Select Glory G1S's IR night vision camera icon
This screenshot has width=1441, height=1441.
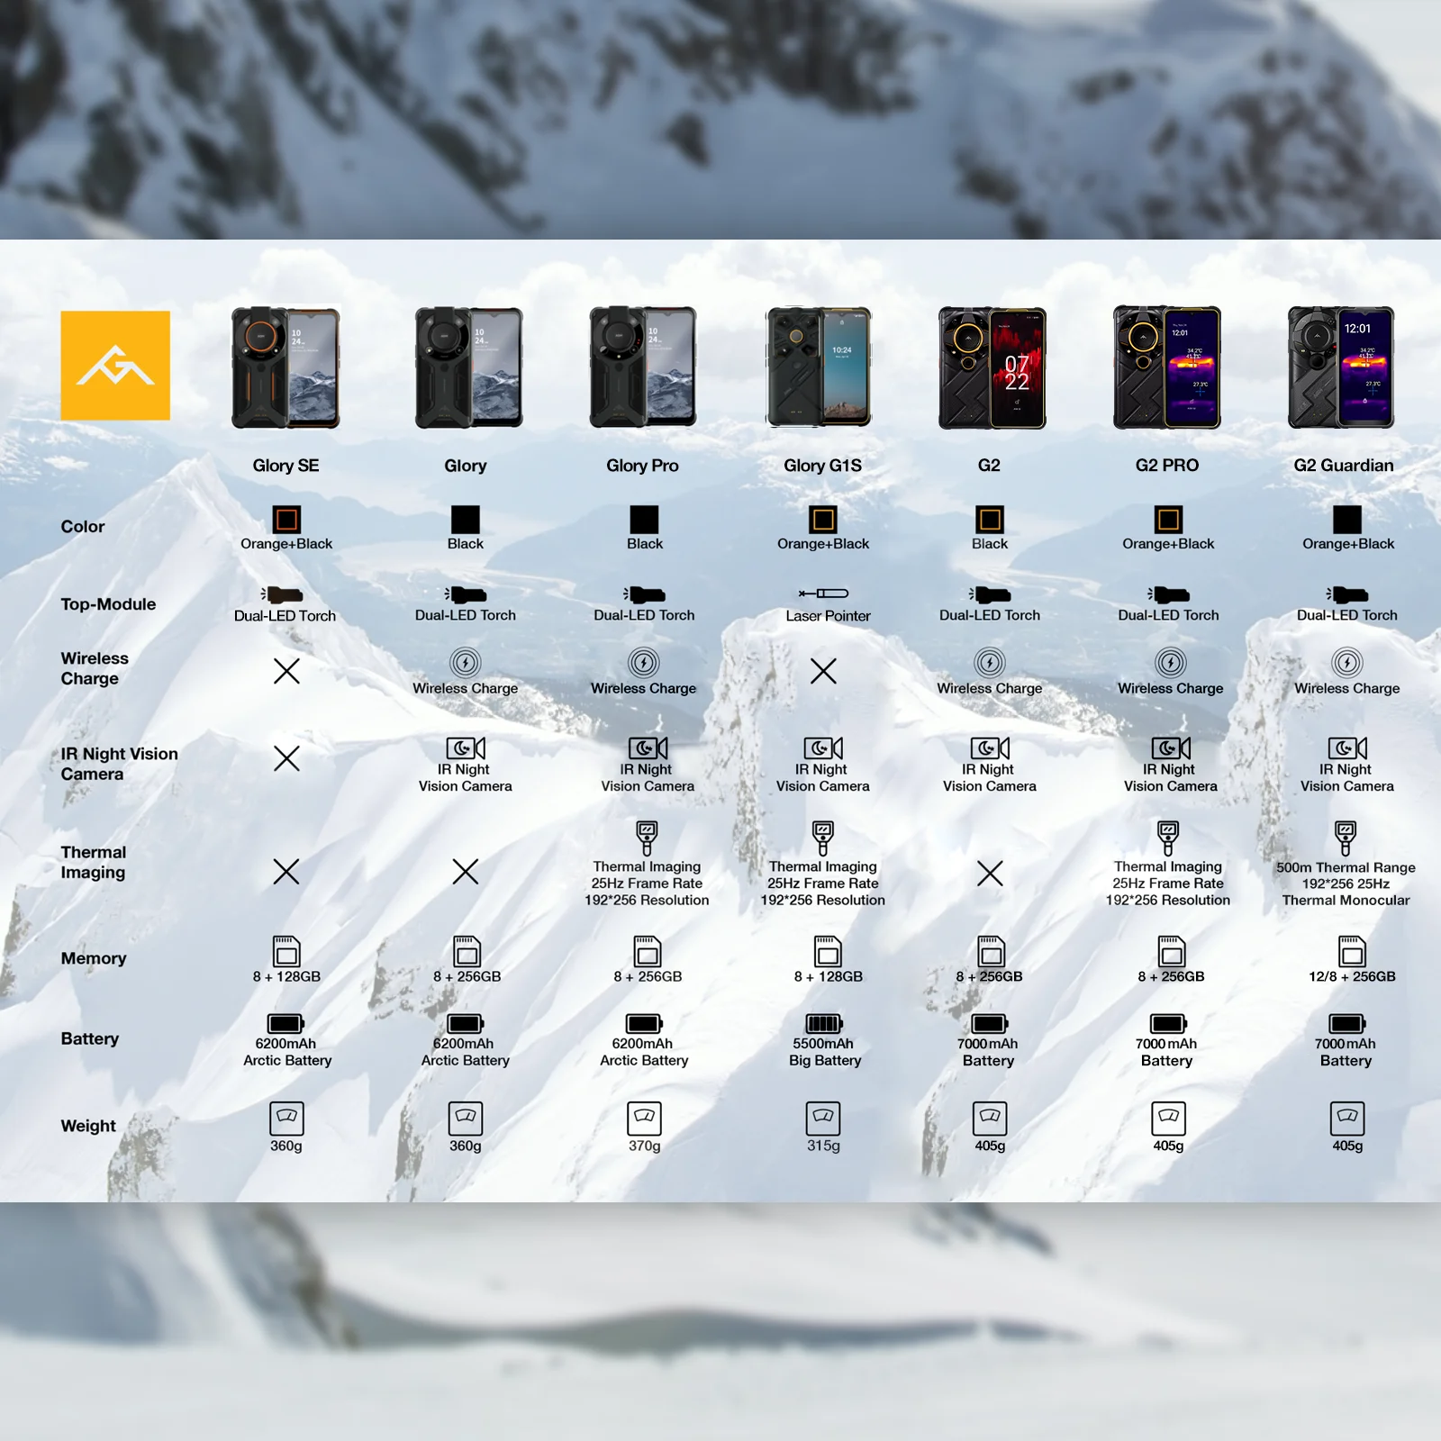pyautogui.click(x=823, y=748)
